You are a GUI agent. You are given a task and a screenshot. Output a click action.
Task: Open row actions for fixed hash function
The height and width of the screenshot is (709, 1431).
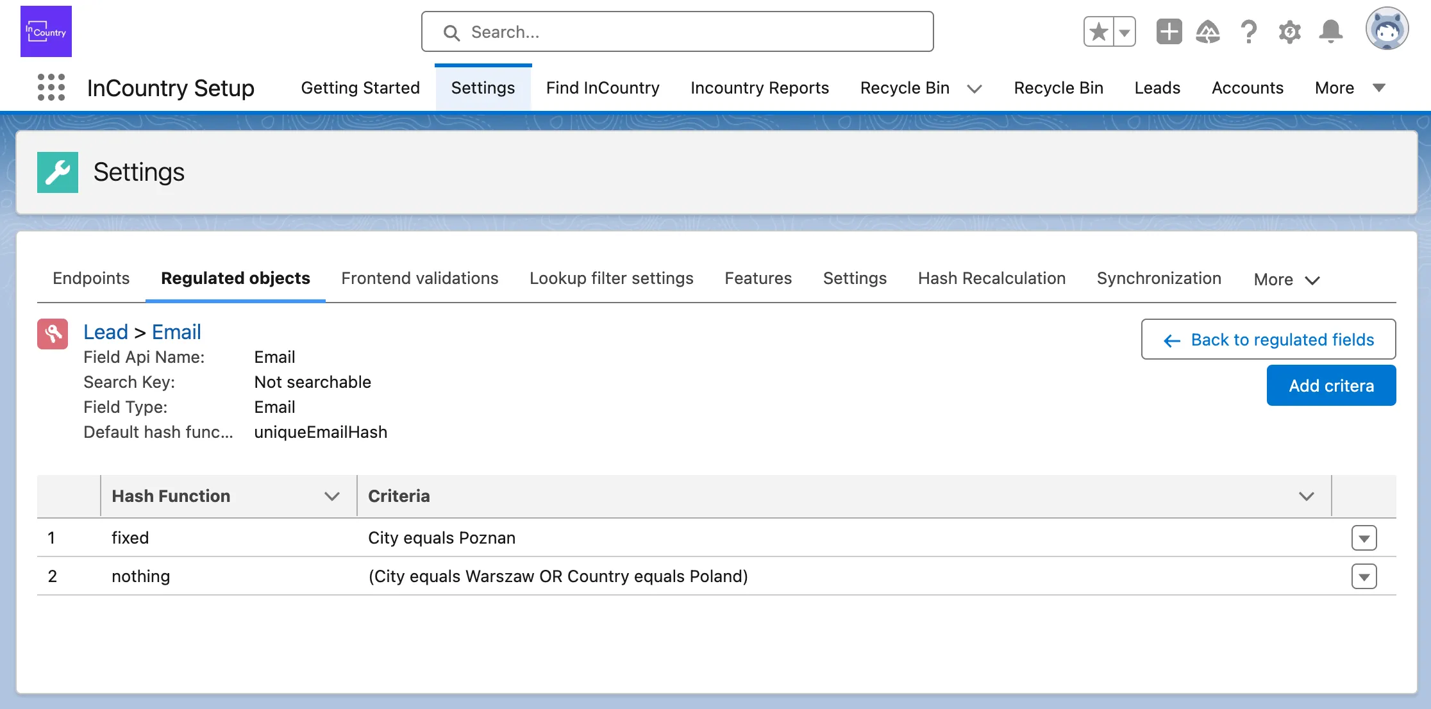(x=1364, y=538)
